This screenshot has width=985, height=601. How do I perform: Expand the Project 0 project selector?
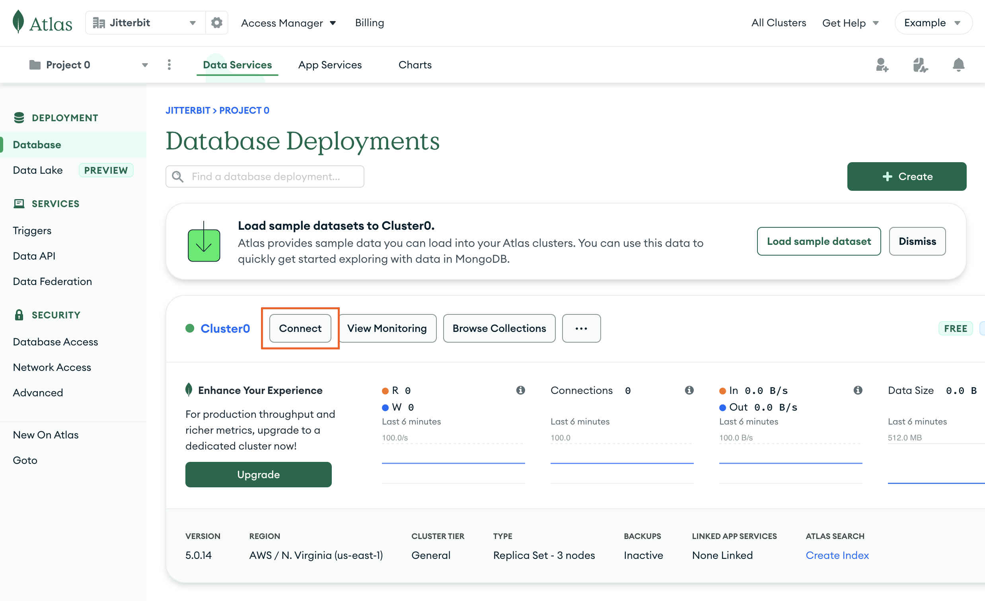(x=144, y=65)
